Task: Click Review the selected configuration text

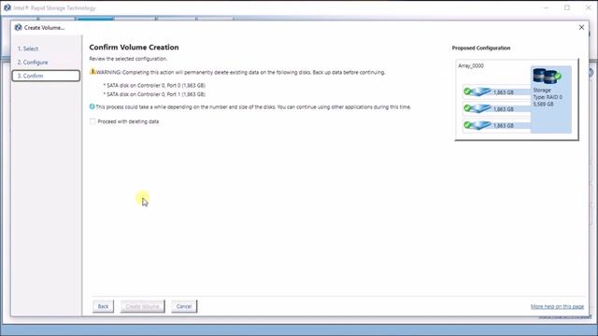Action: (128, 59)
